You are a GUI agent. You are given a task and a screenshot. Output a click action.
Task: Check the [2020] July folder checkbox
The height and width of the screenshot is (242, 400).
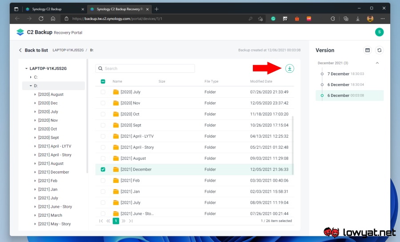(x=103, y=92)
